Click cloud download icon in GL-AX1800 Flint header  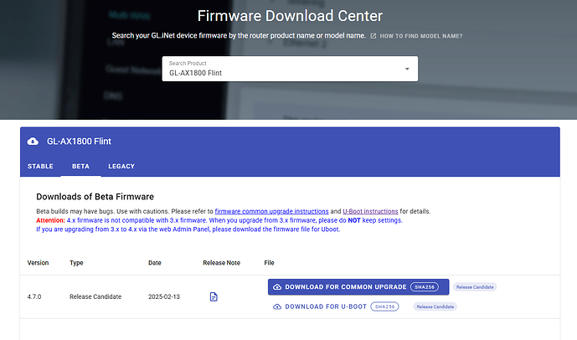point(33,141)
